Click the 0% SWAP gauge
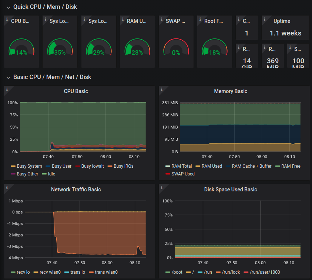Viewport: 312px width, 280px height. click(176, 47)
